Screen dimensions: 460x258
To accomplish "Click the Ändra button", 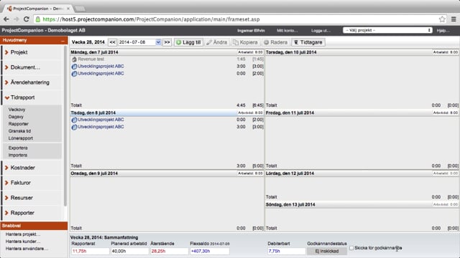I will [217, 42].
